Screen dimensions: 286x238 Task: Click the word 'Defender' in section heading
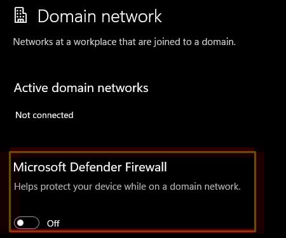pos(96,167)
